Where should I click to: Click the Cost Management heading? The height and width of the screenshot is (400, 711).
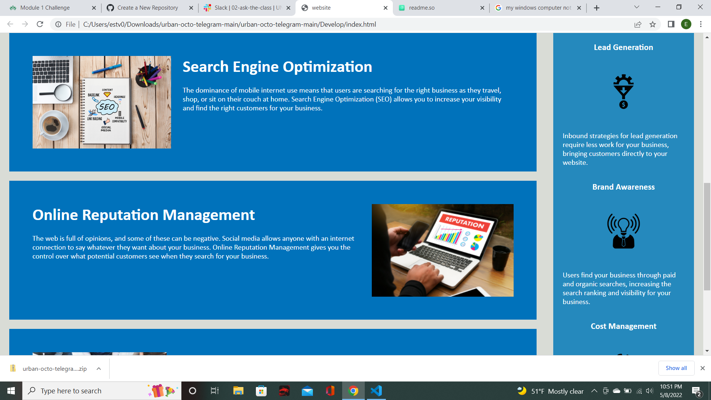624,326
